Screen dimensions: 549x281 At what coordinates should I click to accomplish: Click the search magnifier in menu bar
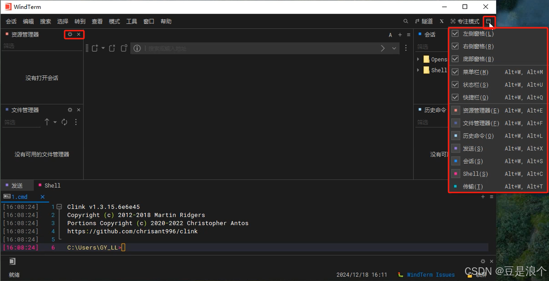pyautogui.click(x=406, y=21)
